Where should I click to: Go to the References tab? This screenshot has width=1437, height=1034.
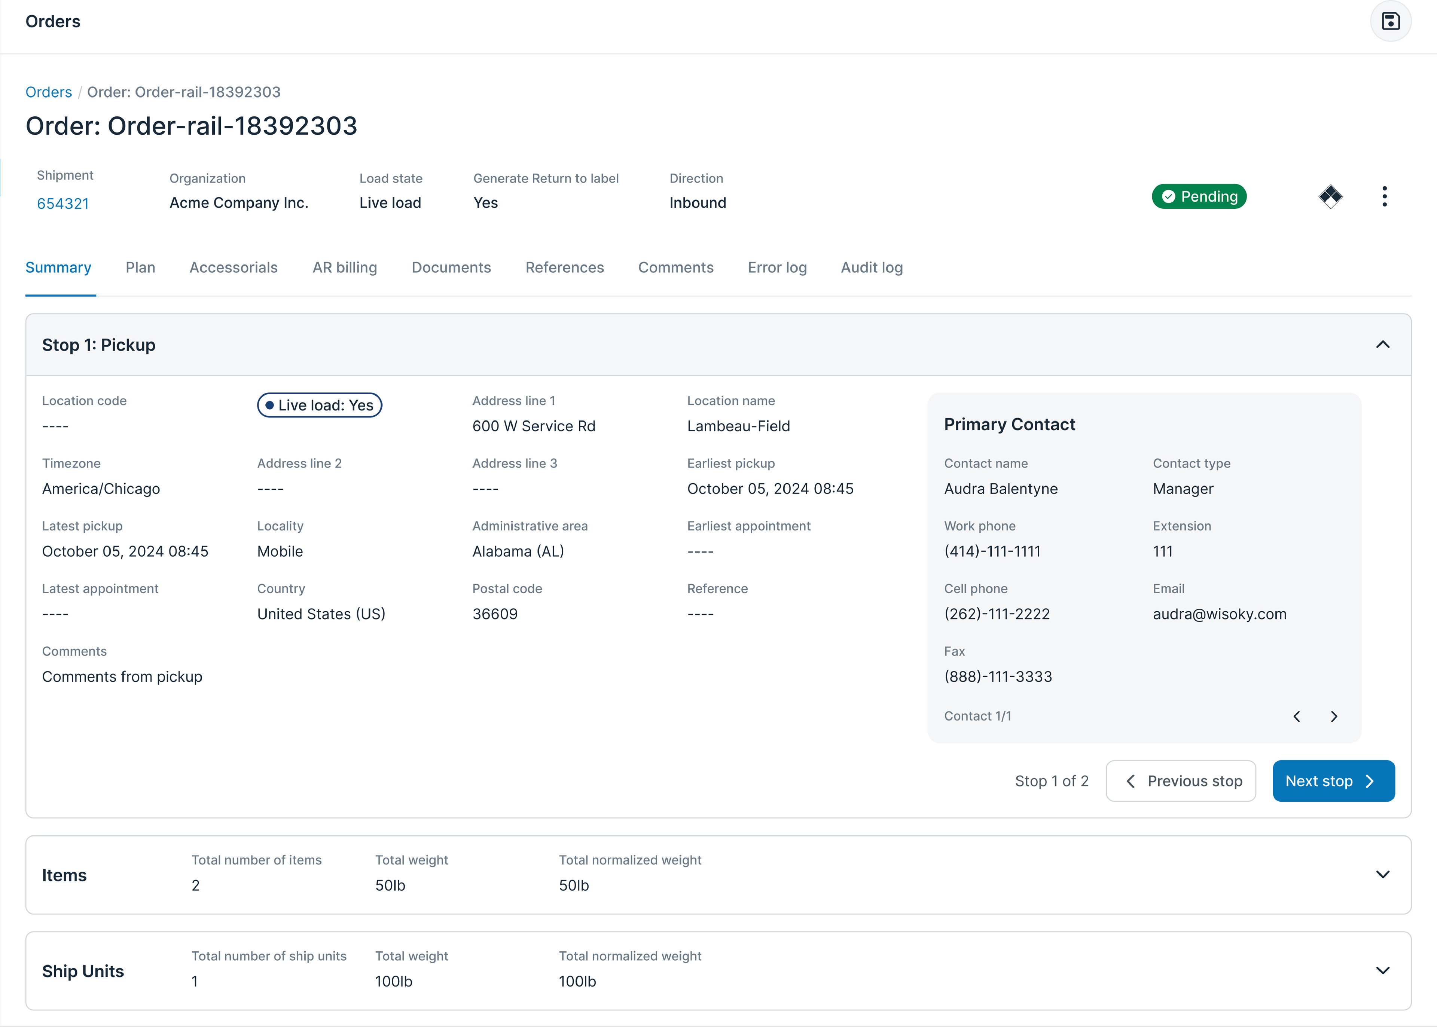point(565,267)
